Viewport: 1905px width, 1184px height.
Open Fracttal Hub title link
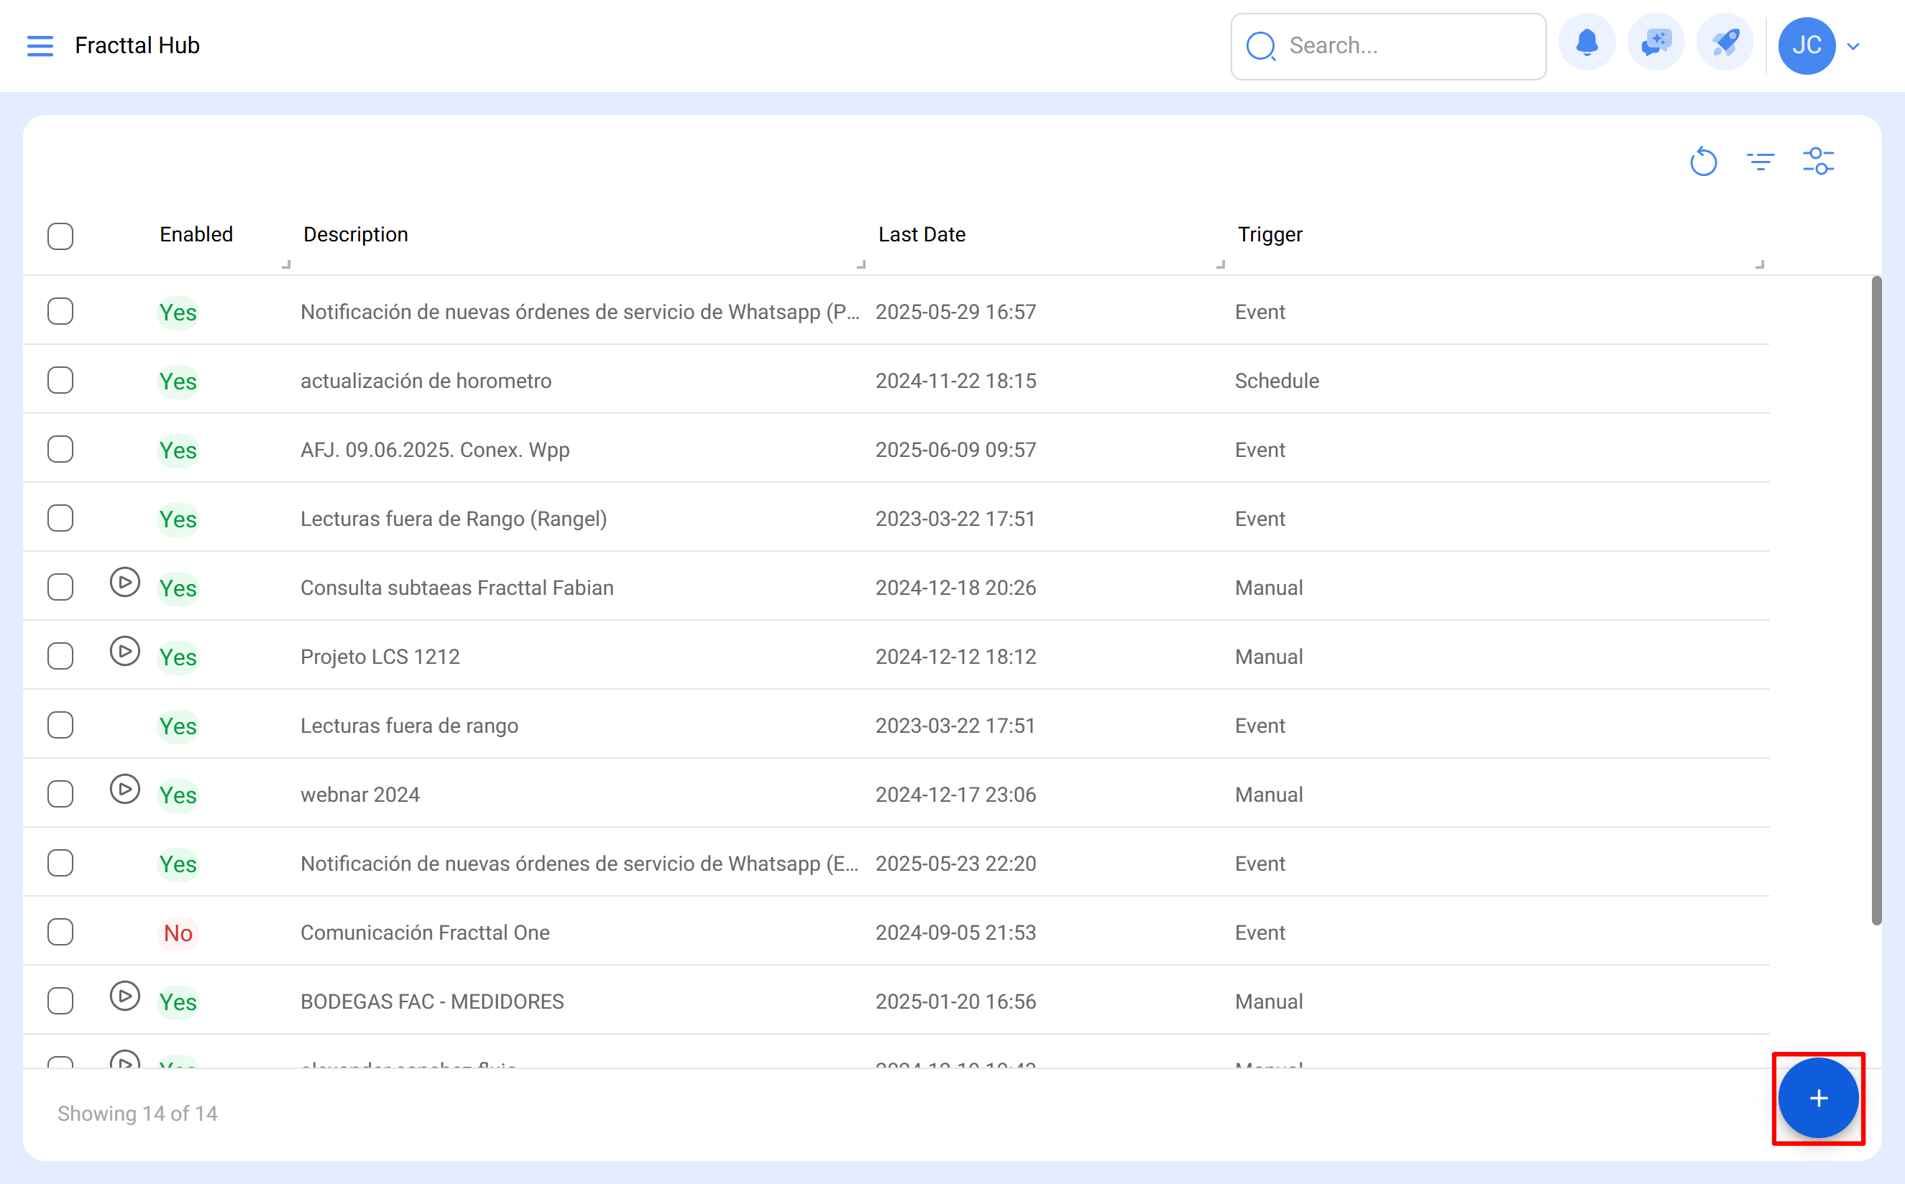pos(138,45)
